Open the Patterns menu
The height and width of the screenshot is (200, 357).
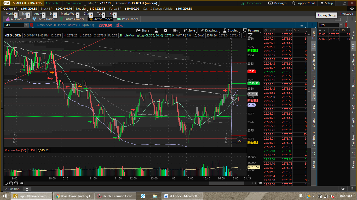[251, 30]
